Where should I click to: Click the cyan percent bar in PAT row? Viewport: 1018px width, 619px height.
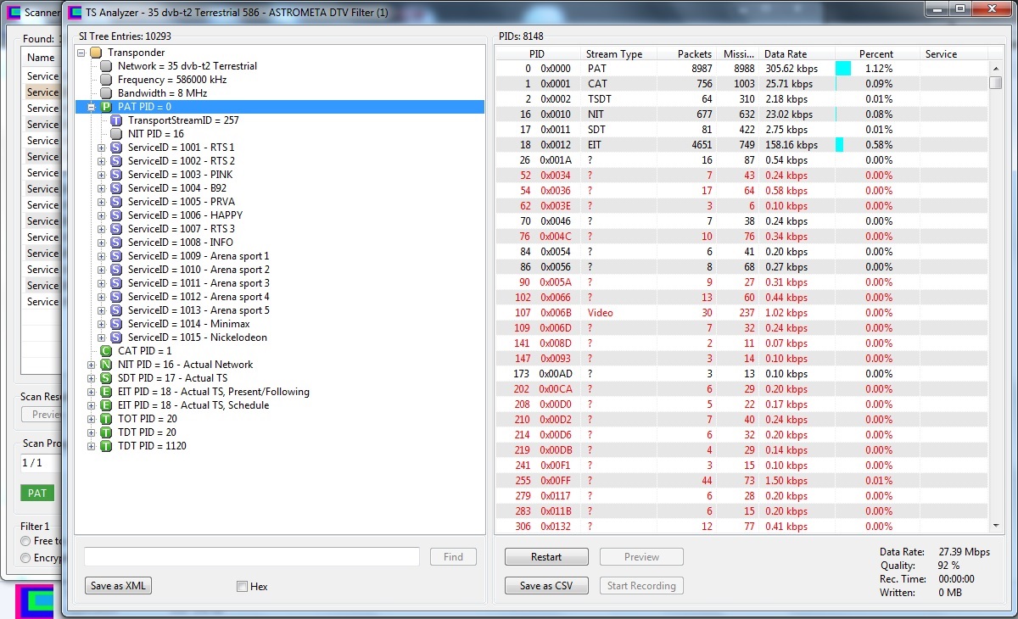[x=843, y=69]
